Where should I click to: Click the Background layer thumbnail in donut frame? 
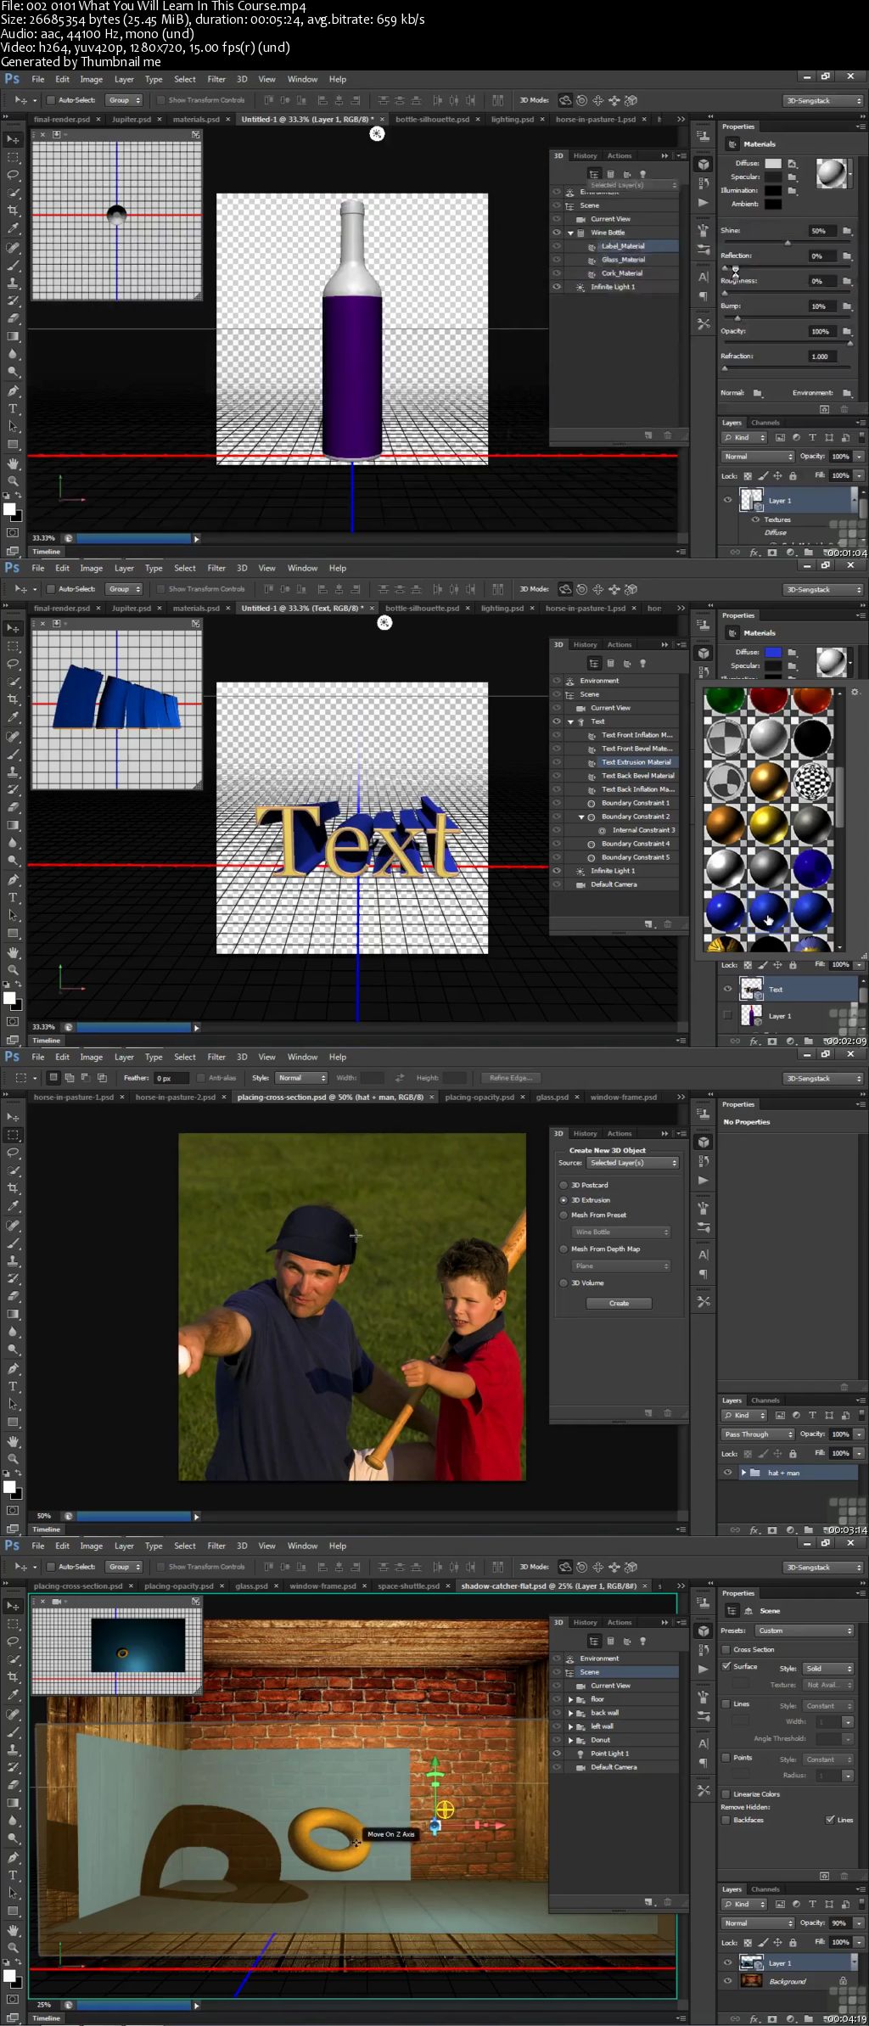pyautogui.click(x=752, y=1981)
